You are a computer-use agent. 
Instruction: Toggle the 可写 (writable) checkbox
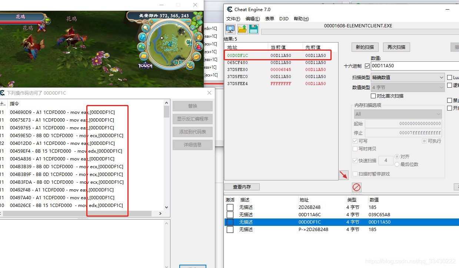point(355,141)
